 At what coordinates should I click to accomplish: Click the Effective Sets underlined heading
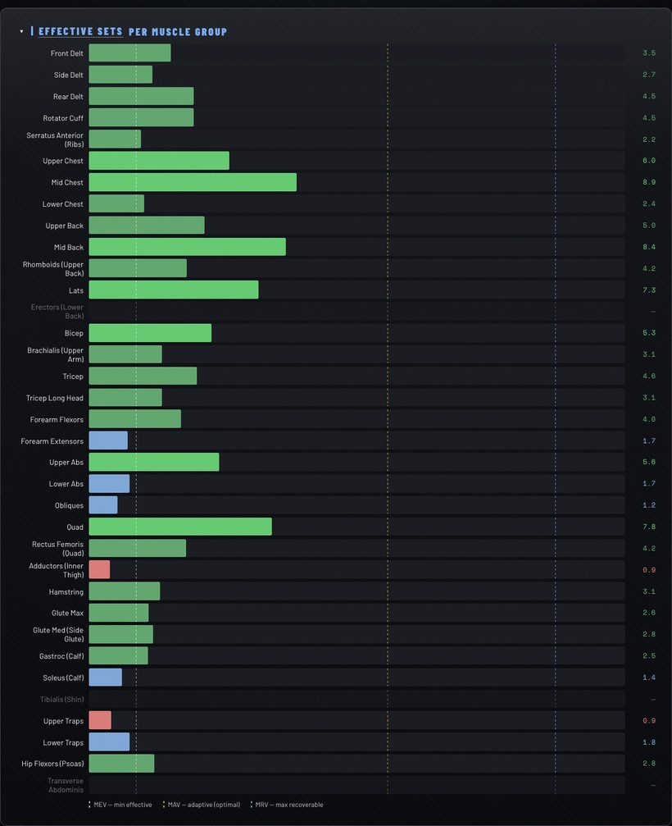pyautogui.click(x=80, y=32)
